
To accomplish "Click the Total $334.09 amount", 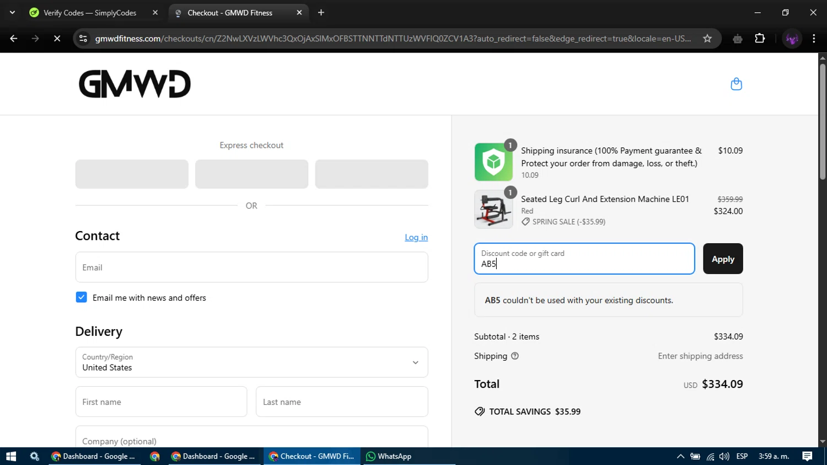I will point(722,384).
